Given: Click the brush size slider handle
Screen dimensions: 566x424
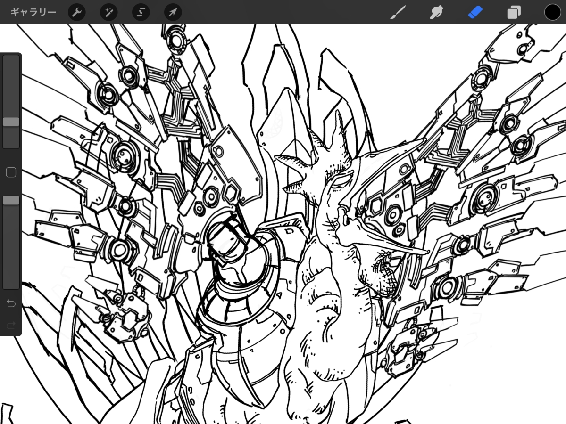Looking at the screenshot, I should 11,122.
